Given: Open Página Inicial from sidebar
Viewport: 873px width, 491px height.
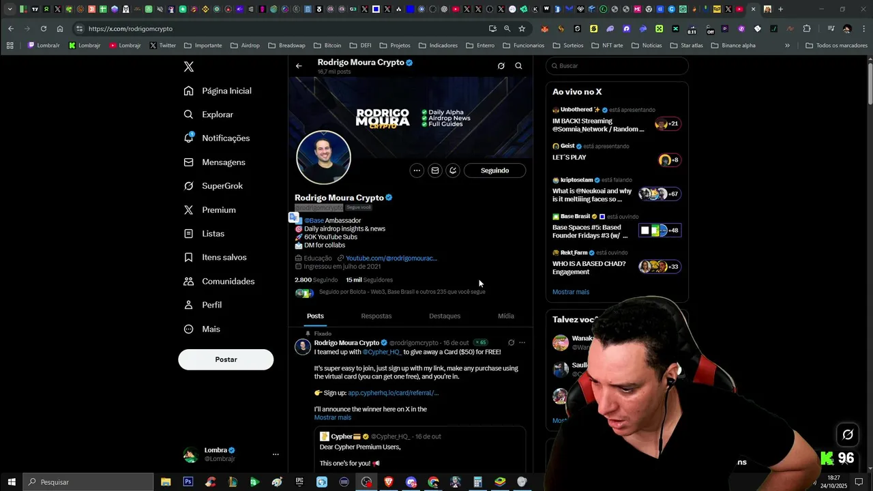Looking at the screenshot, I should point(218,91).
